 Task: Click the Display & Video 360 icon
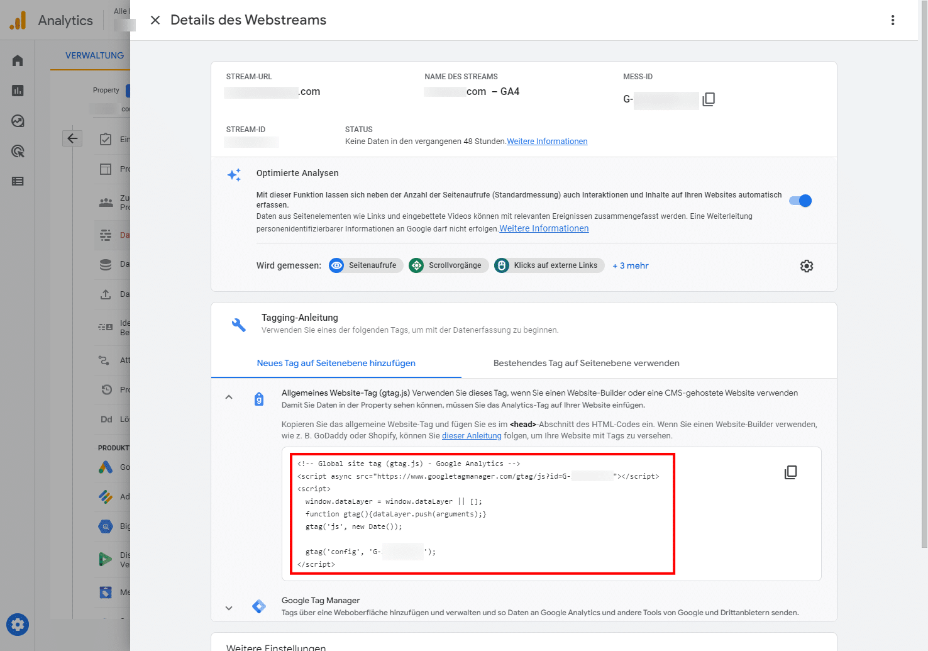point(105,559)
